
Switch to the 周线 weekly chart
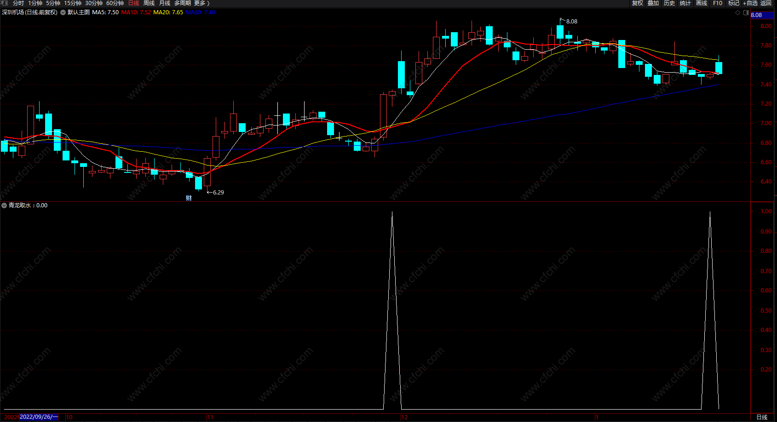click(x=149, y=3)
